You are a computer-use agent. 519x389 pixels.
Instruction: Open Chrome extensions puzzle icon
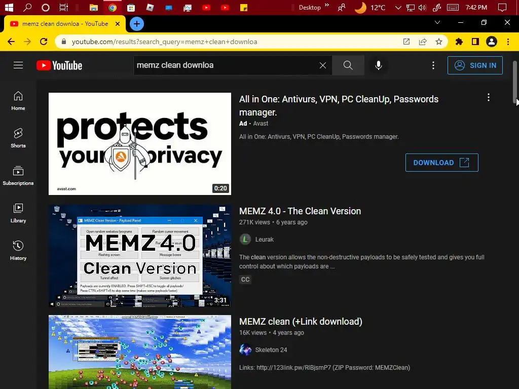[x=459, y=42]
